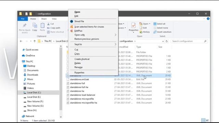Screen dimensions: 219x123
Task: Choose Edit in the context menu
Action: click(76, 16)
